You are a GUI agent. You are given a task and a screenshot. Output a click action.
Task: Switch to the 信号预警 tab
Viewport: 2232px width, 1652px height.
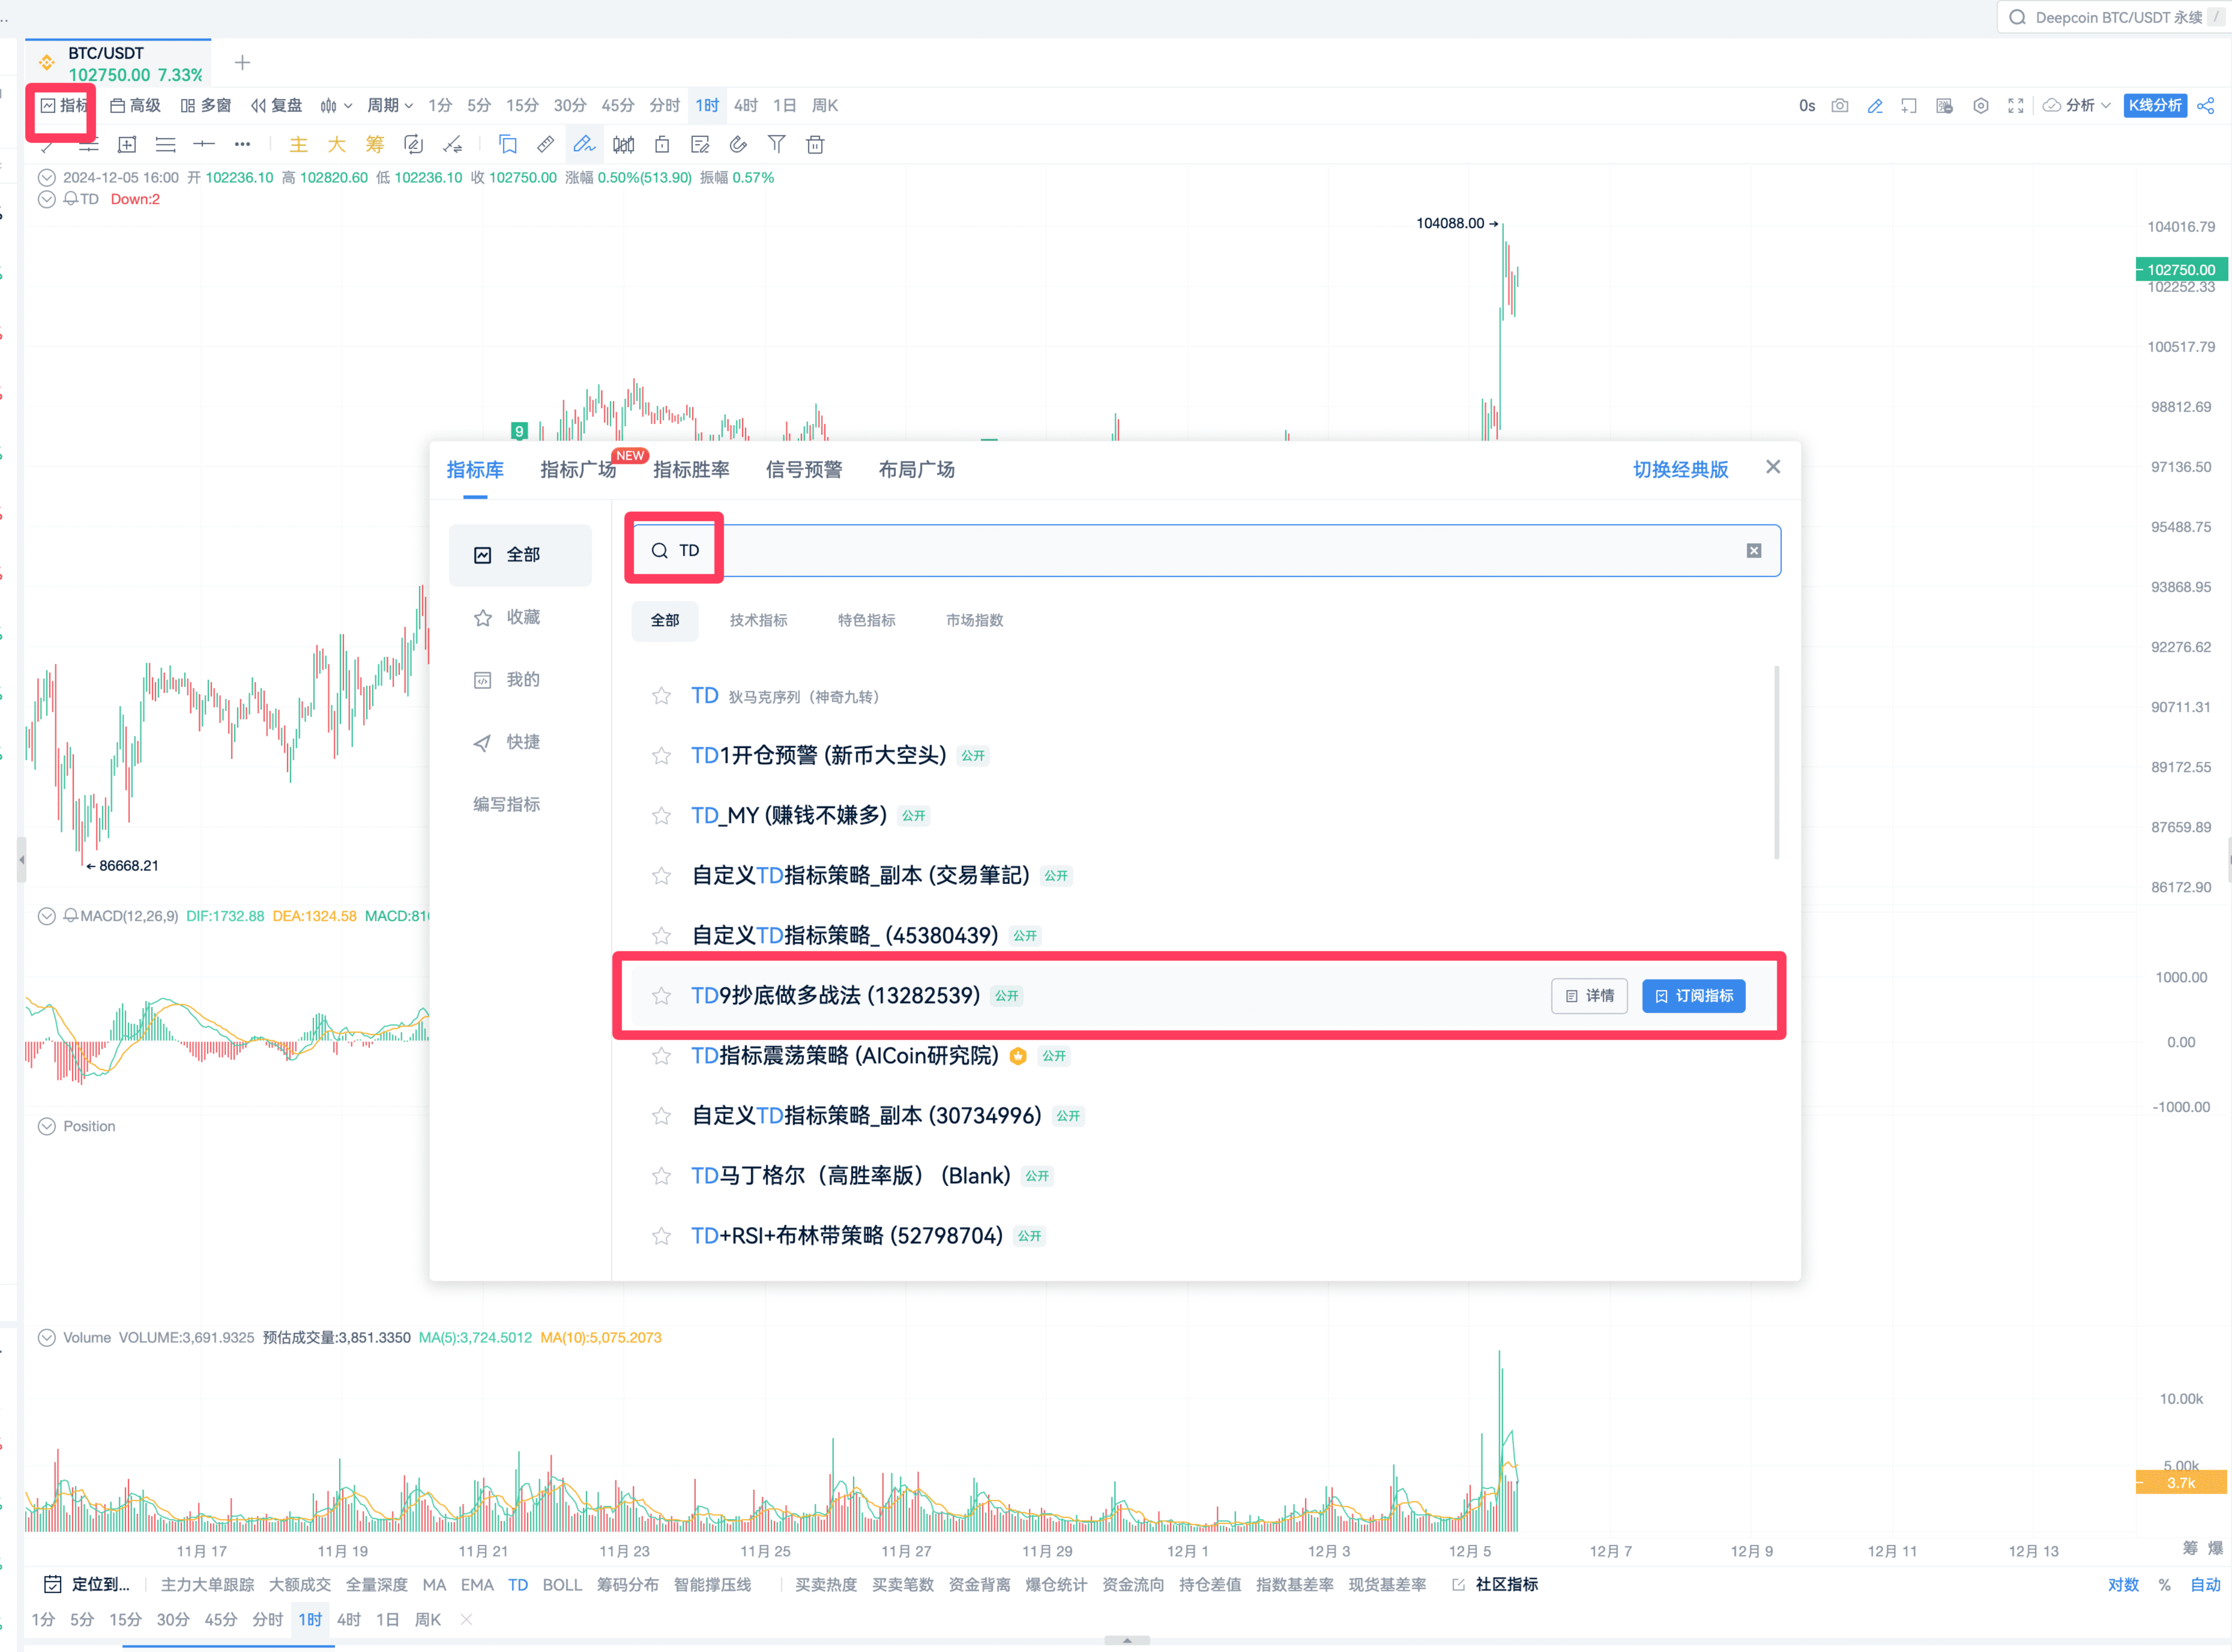point(804,470)
